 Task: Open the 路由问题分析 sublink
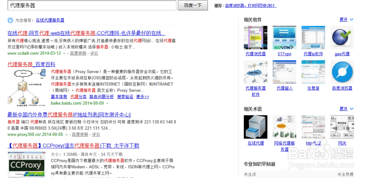[102, 97]
